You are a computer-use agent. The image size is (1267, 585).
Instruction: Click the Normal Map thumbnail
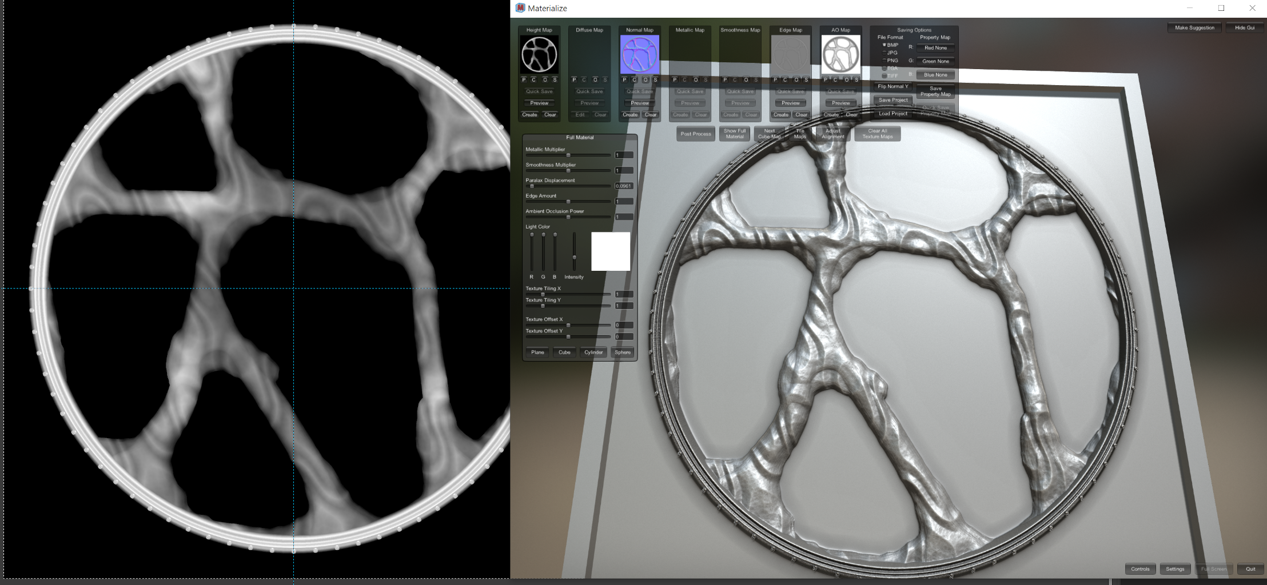coord(640,55)
